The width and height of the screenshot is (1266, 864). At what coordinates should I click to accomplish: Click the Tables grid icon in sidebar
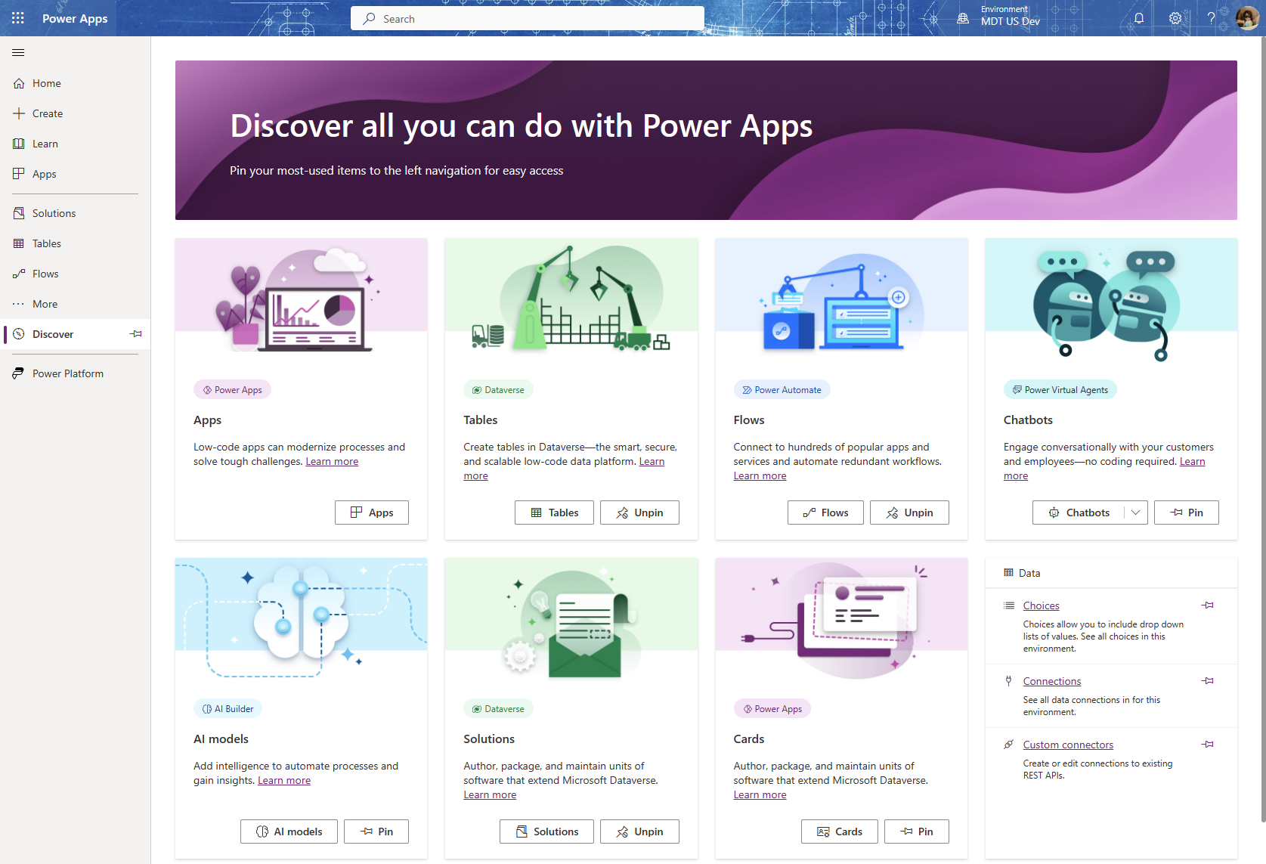(x=19, y=243)
